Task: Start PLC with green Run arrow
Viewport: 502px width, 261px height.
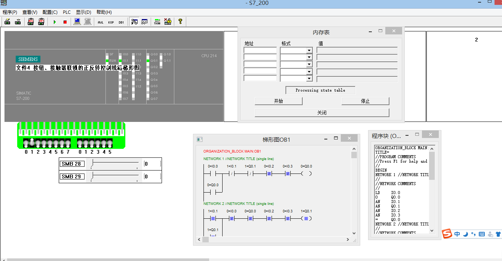Action: tap(55, 22)
